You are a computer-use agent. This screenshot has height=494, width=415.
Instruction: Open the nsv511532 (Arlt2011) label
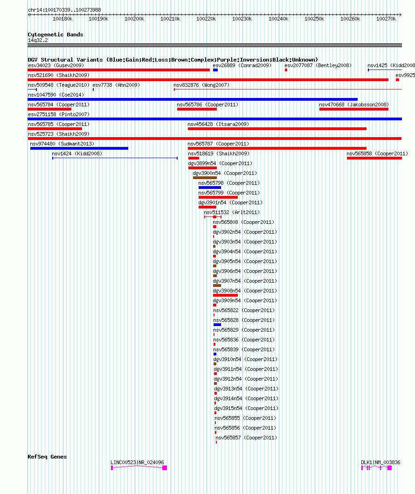coord(232,212)
